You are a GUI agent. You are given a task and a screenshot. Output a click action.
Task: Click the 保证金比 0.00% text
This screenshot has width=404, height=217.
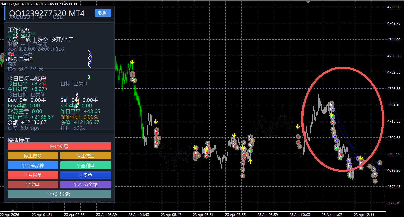click(x=79, y=117)
